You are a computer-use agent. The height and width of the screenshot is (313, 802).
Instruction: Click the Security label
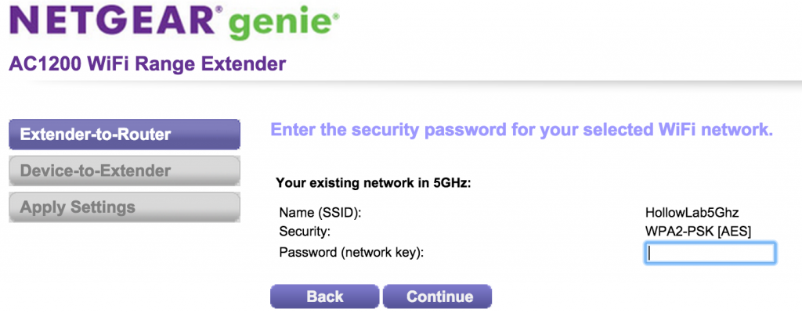pyautogui.click(x=305, y=232)
